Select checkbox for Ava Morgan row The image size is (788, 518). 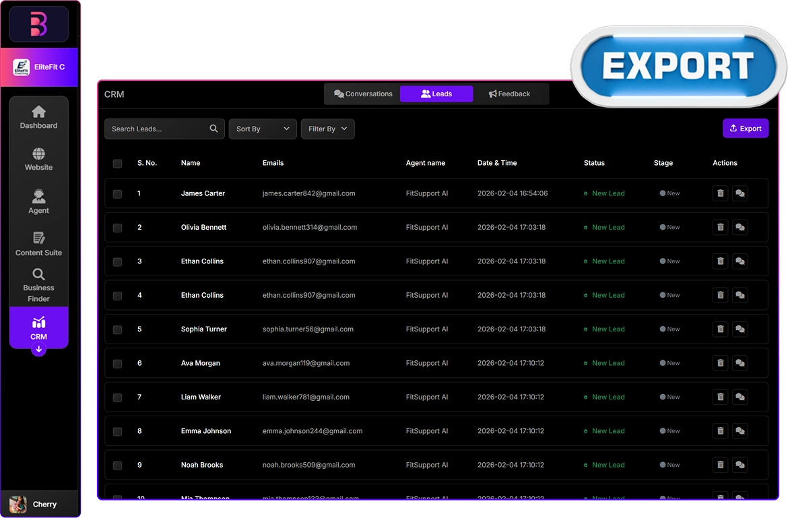(118, 364)
